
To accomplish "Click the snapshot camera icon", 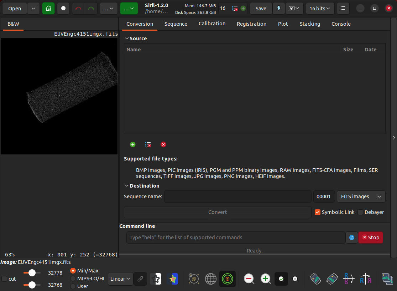I will click(x=294, y=8).
